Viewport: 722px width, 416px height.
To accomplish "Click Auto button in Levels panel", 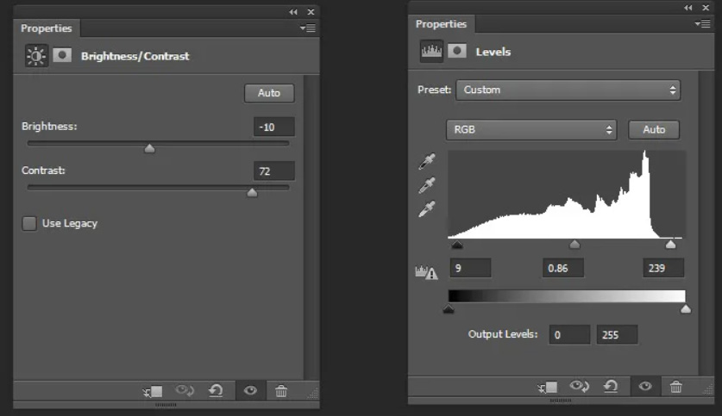I will 654,130.
